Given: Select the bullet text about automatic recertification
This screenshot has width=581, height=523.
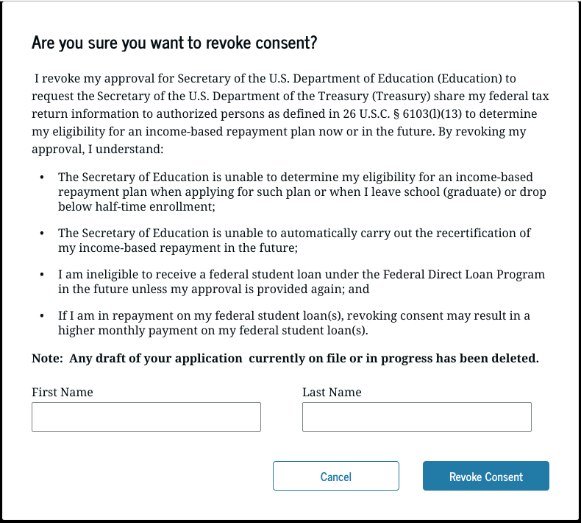Looking at the screenshot, I should point(294,240).
